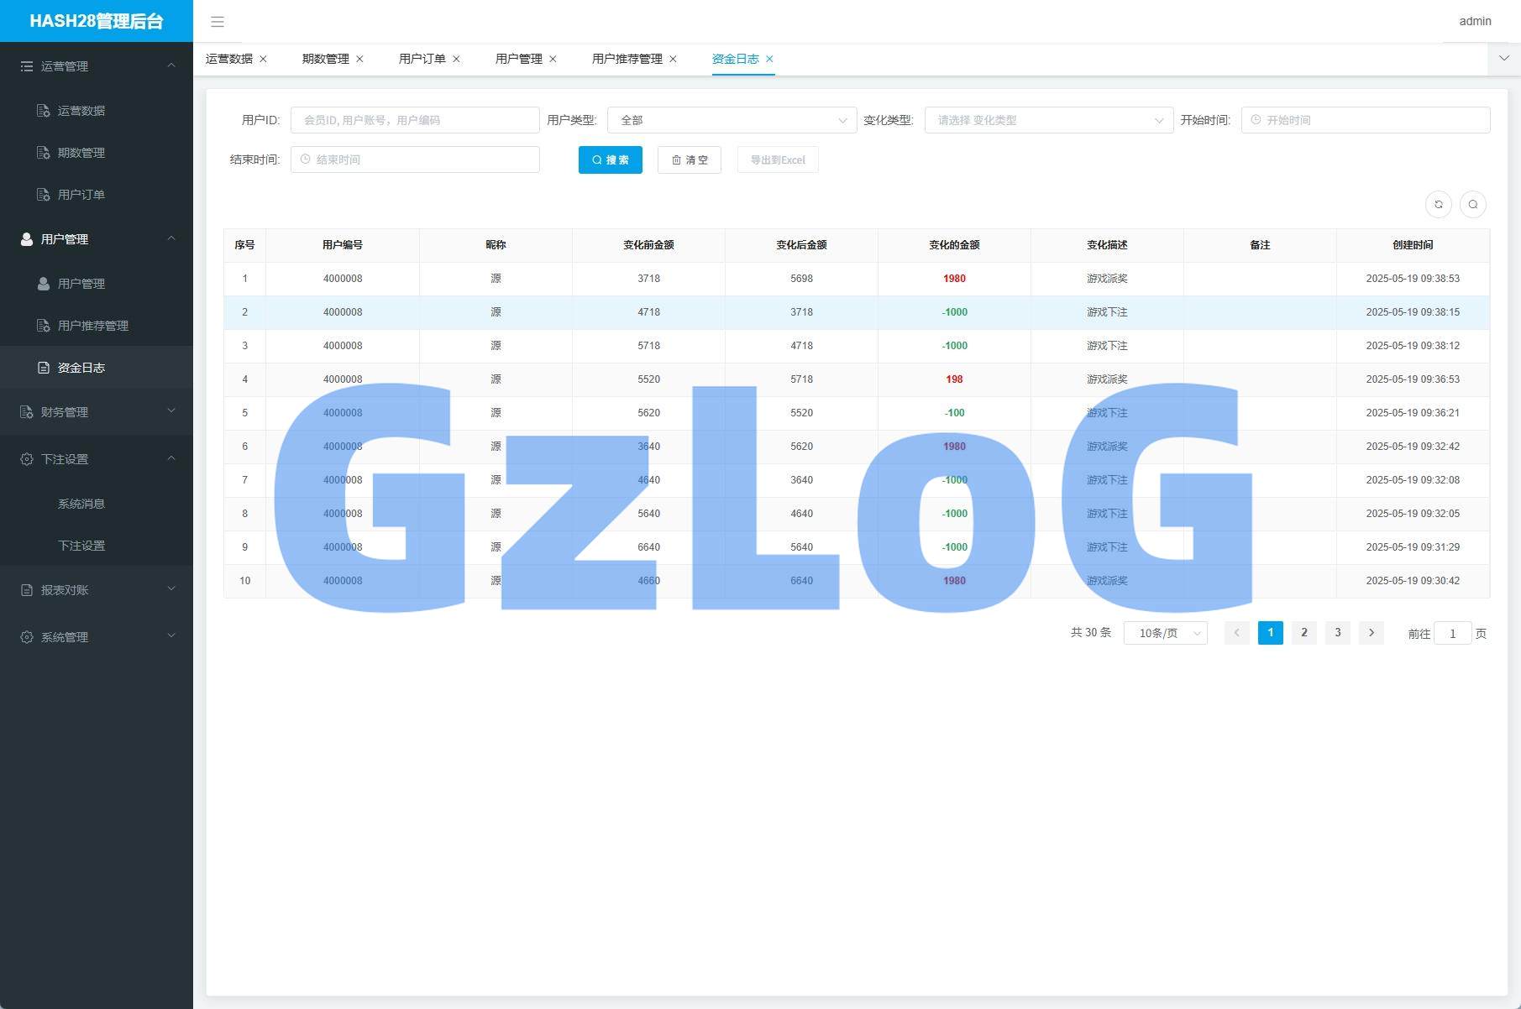1521x1009 pixels.
Task: Close the 运营数据 tab with its X
Action: pyautogui.click(x=263, y=59)
